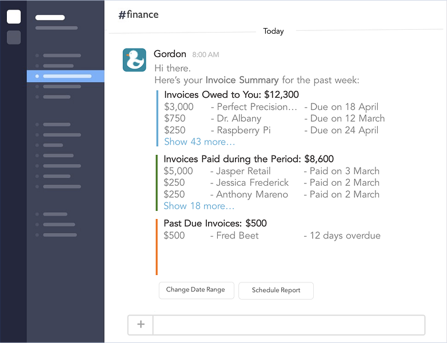Image resolution: width=447 pixels, height=343 pixels.
Task: Click the Today date divider label
Action: point(273,31)
